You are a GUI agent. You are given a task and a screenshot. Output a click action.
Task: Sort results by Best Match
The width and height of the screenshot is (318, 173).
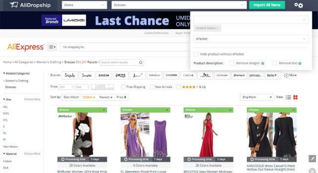tap(71, 97)
